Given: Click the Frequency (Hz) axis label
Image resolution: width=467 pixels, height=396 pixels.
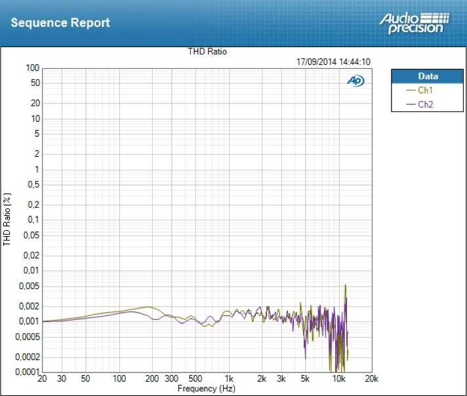Looking at the screenshot, I should (x=206, y=388).
